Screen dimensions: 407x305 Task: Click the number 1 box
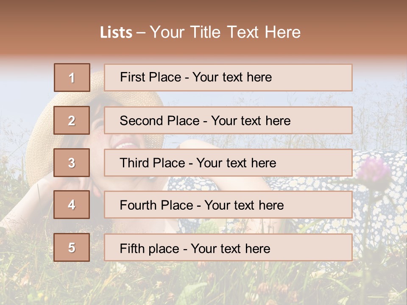(x=72, y=78)
